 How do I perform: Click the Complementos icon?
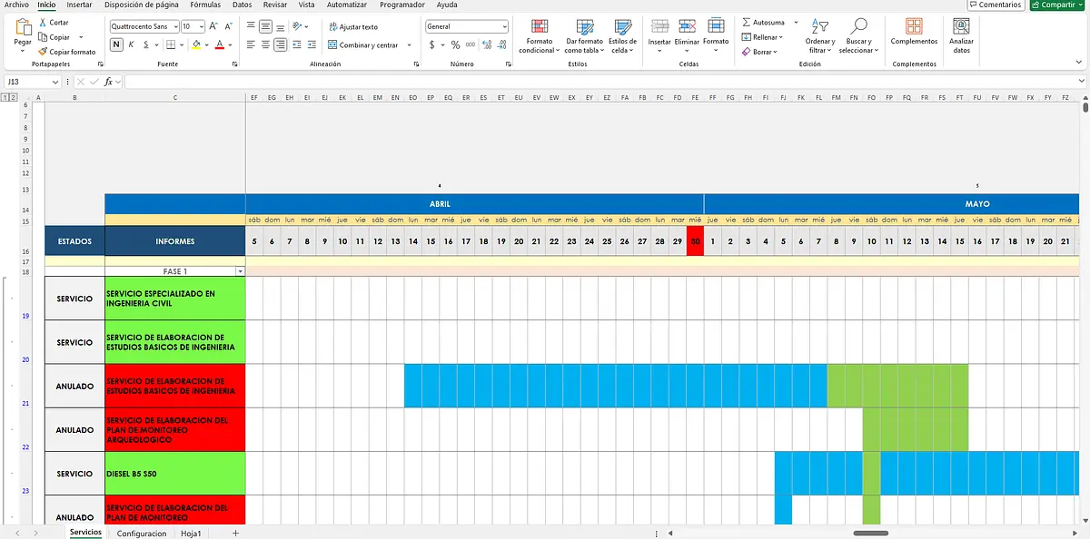(x=914, y=26)
